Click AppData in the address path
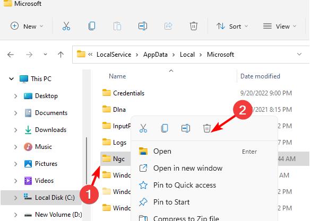The height and width of the screenshot is (221, 311). point(155,55)
